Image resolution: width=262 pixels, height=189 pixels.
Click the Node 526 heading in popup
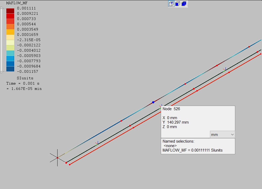pyautogui.click(x=171, y=109)
